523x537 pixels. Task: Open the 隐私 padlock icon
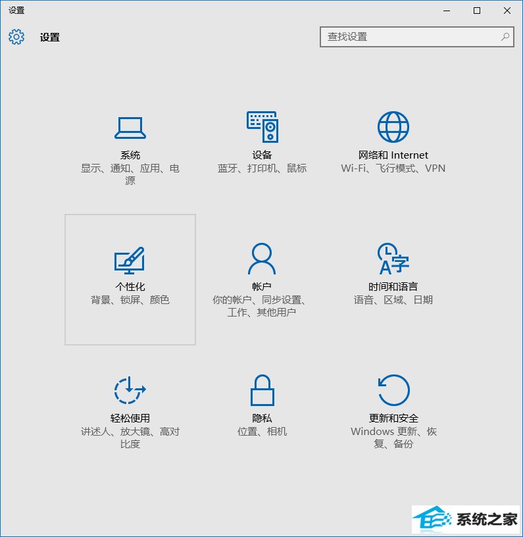[x=262, y=390]
